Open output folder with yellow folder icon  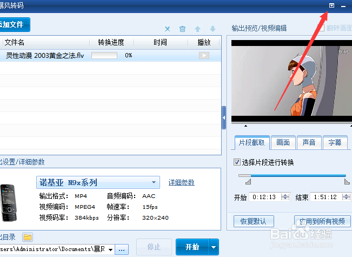point(28,237)
